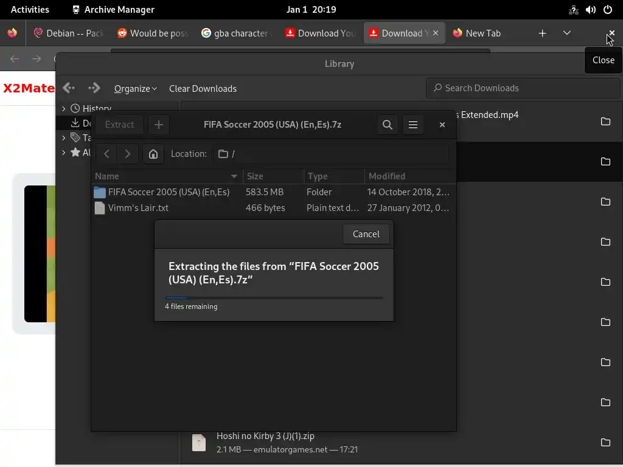
Task: Show Extended.mp4 download in folder
Action: click(605, 122)
